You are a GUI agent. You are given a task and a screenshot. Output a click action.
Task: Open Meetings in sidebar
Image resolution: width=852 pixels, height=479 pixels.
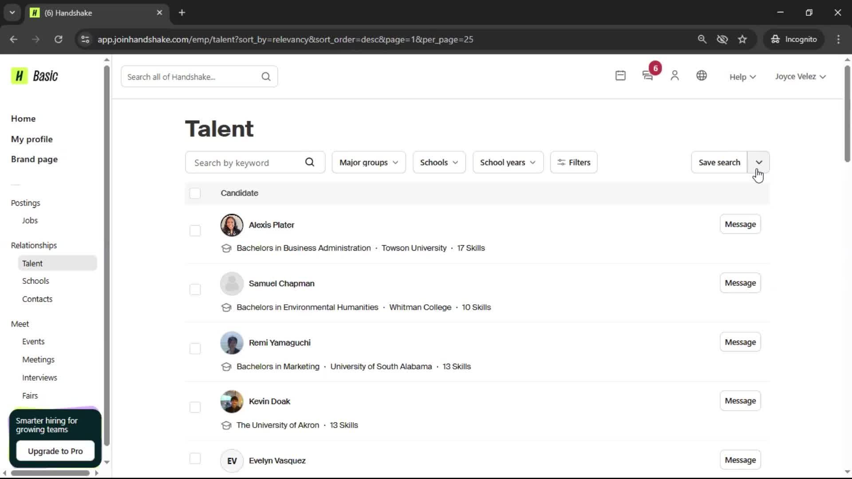click(x=38, y=360)
